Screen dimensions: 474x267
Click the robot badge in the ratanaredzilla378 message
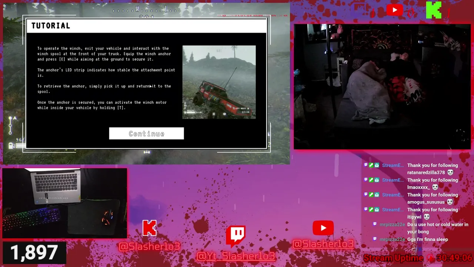tap(377, 165)
